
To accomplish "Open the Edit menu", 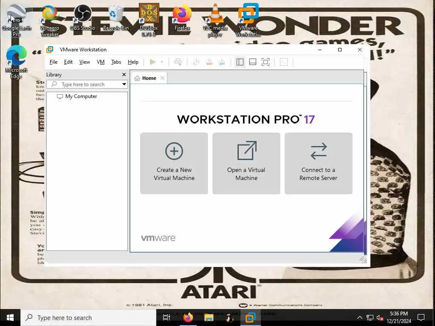I will [68, 62].
